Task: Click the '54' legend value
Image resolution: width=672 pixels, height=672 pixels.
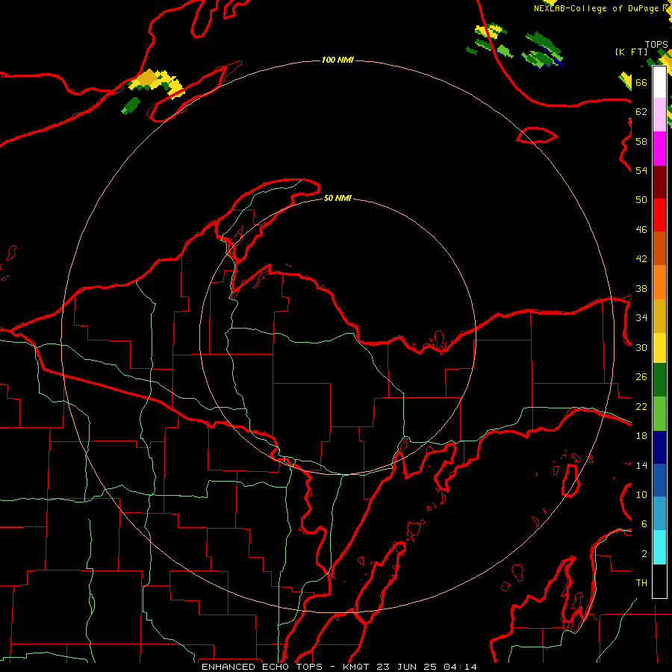Action: pos(641,170)
